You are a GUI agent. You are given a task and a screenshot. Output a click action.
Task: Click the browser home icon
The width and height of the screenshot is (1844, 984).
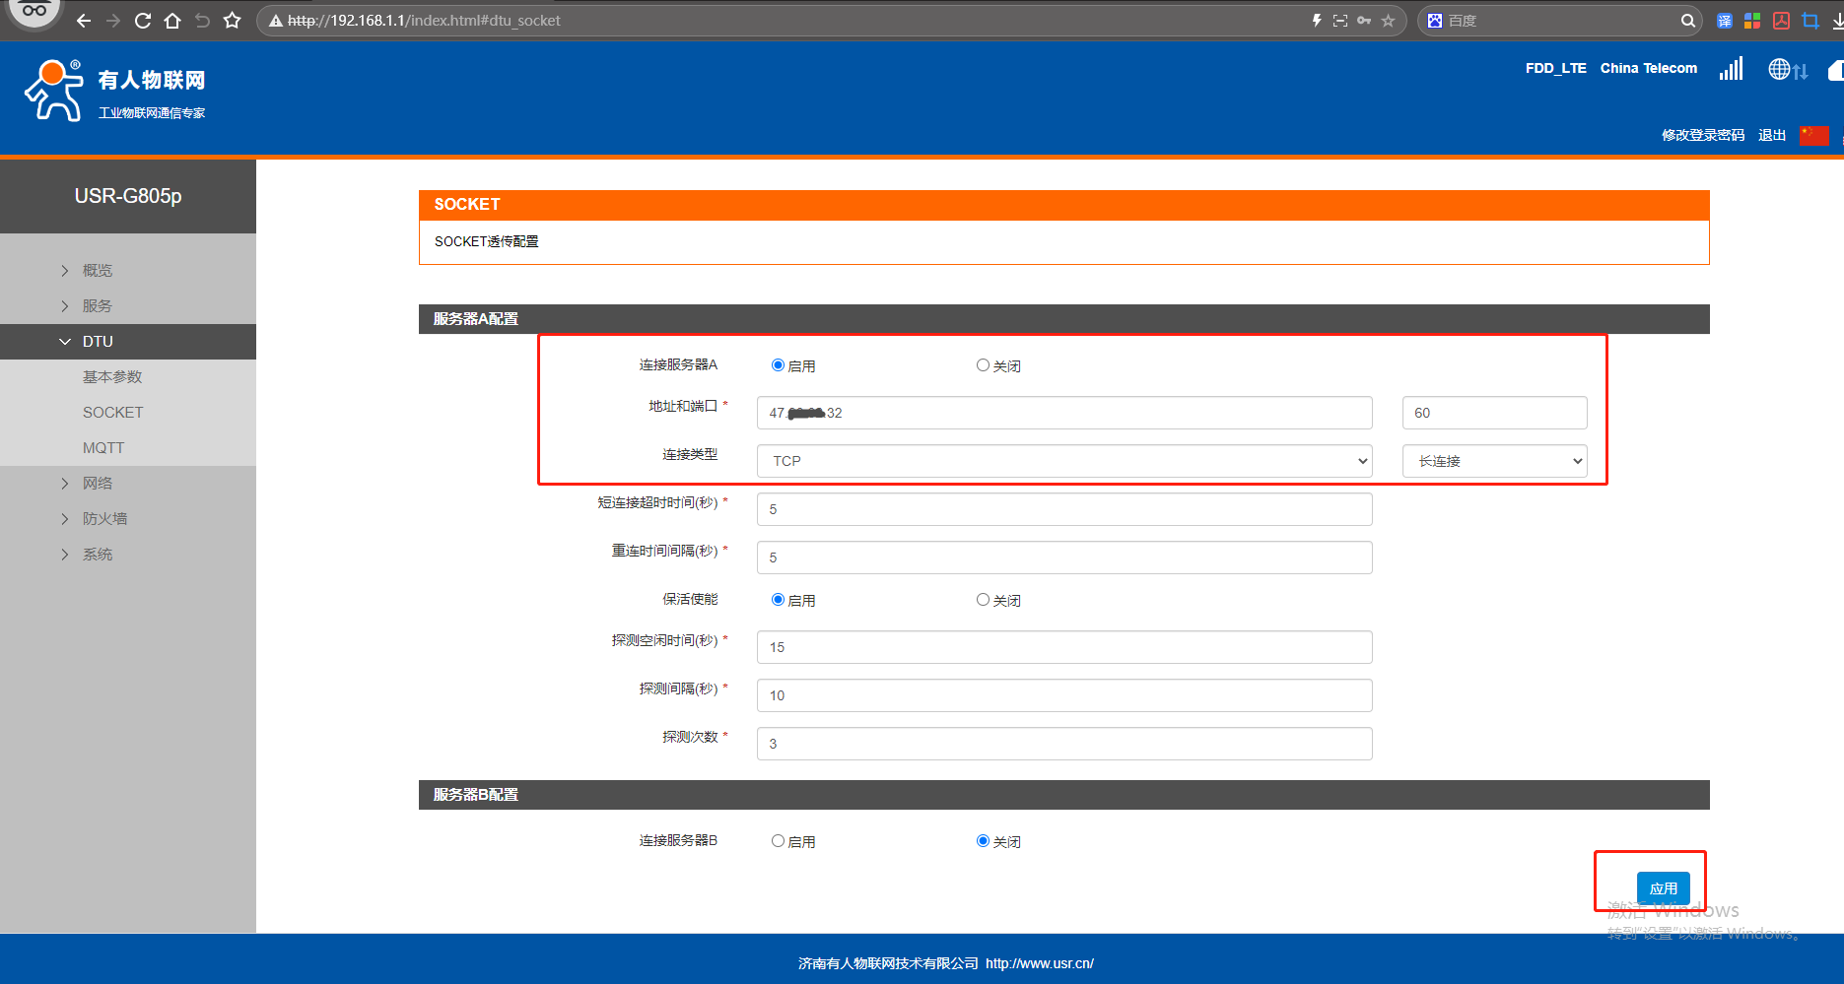pos(172,21)
